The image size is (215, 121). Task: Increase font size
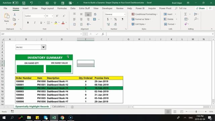click(57, 16)
